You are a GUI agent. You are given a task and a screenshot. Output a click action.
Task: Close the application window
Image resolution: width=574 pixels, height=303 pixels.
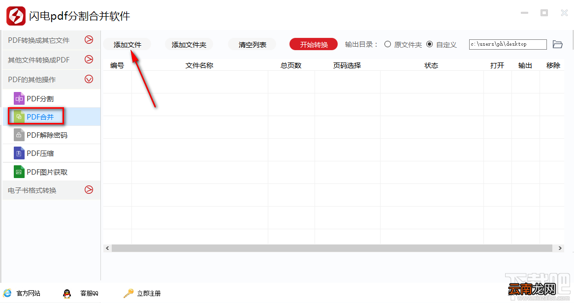pyautogui.click(x=564, y=13)
